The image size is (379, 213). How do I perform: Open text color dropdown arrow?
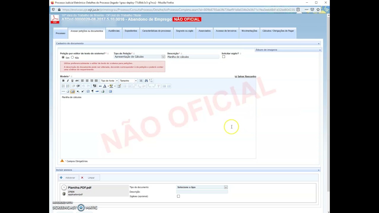point(108,86)
